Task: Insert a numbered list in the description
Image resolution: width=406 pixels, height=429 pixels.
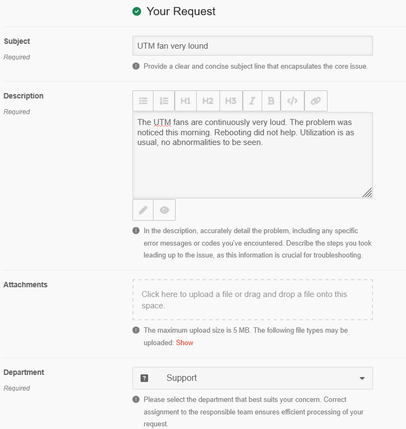Action: pos(164,101)
